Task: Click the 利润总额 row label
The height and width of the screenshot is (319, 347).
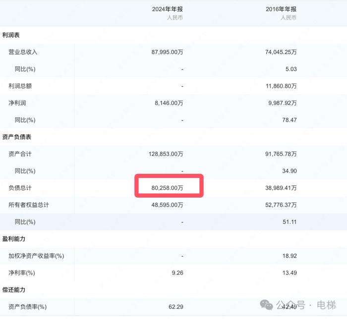Action: pos(20,86)
